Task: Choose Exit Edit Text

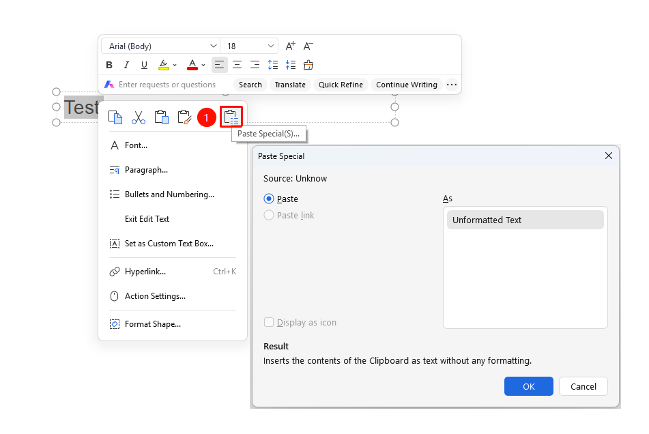Action: pos(172,219)
